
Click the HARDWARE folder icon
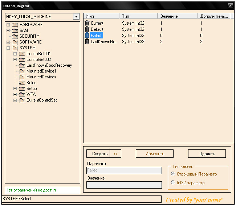(x=15, y=25)
